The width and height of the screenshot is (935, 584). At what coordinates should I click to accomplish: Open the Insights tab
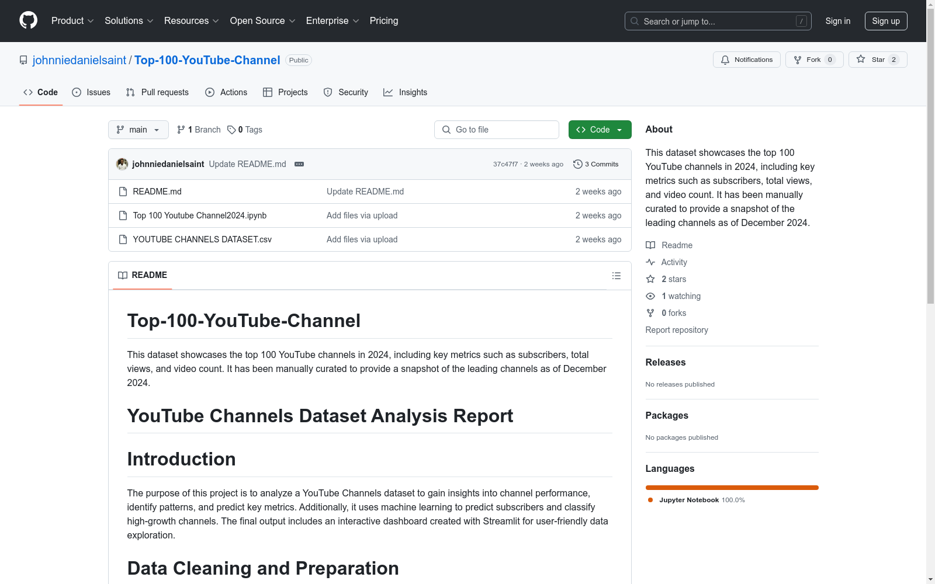[406, 92]
